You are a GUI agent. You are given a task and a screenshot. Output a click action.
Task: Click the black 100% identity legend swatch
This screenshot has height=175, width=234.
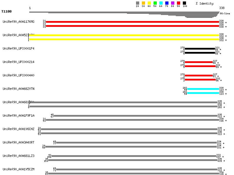(184, 3)
